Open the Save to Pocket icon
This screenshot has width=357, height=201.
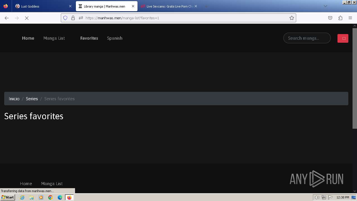point(330,18)
